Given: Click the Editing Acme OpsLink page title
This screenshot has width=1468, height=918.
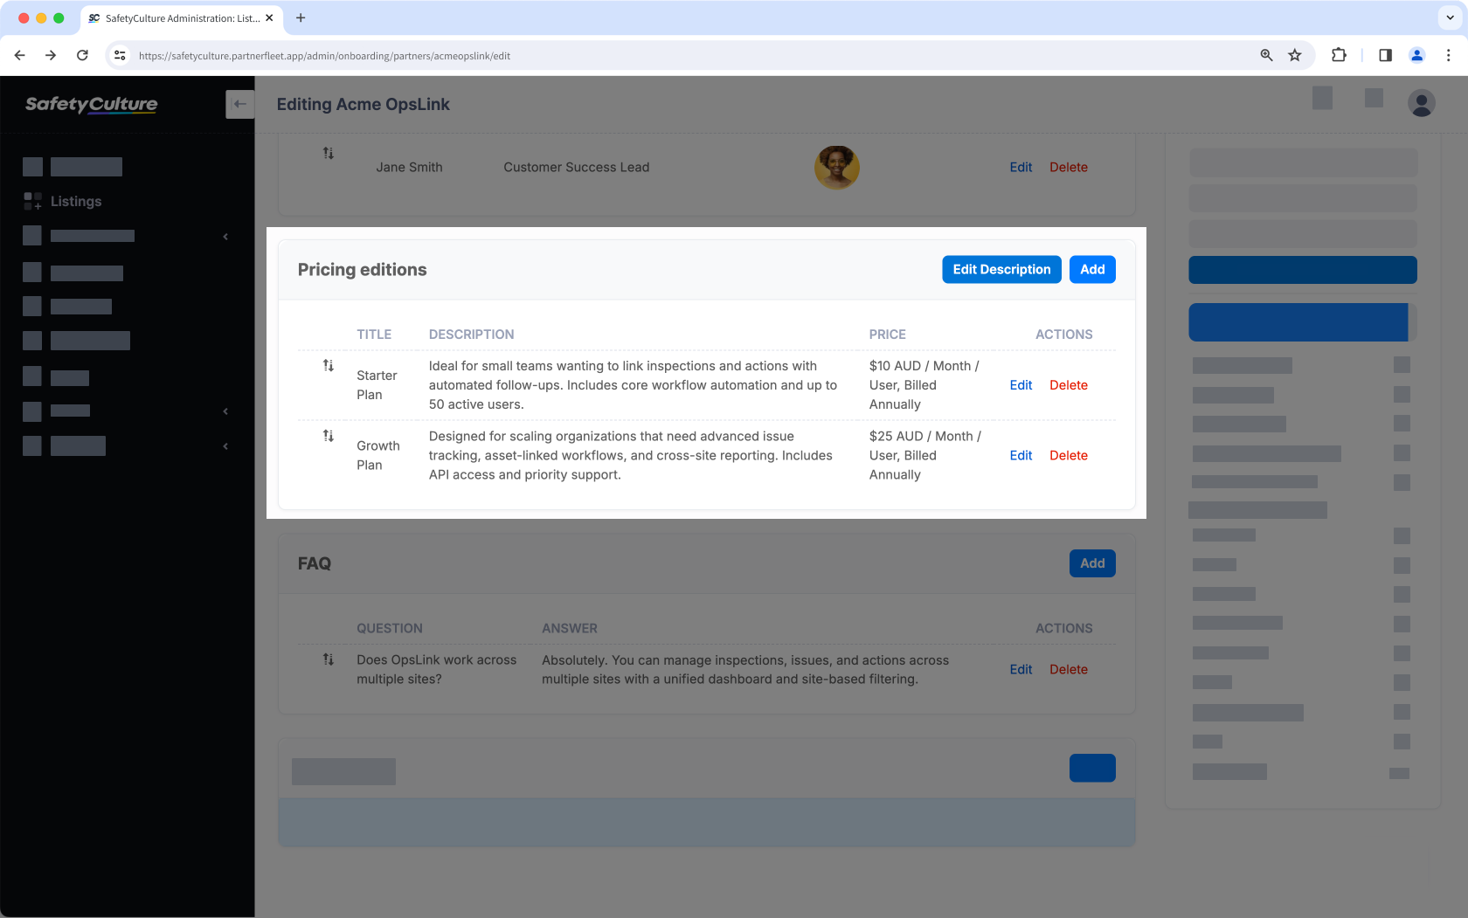Looking at the screenshot, I should (363, 104).
